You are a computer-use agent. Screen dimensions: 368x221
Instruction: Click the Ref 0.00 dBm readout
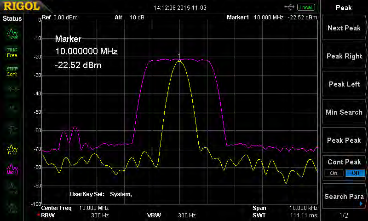coord(60,17)
